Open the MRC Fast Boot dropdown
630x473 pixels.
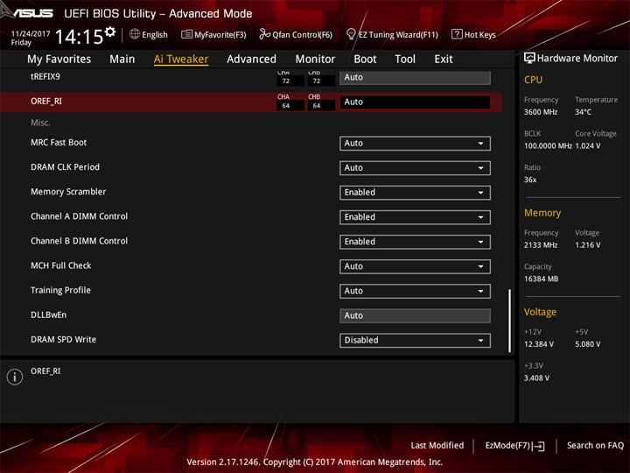pyautogui.click(x=415, y=143)
